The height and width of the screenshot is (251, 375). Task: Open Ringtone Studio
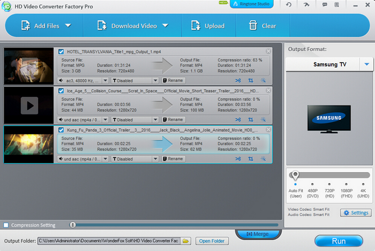(252, 4)
